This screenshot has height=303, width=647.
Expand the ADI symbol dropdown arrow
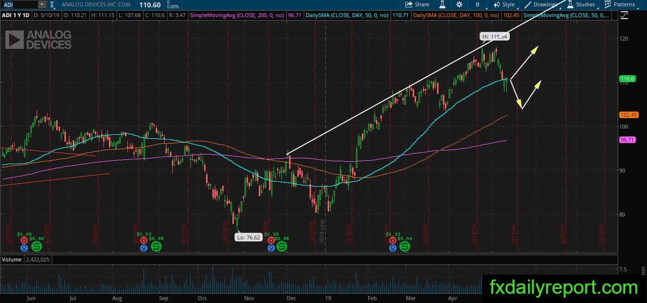click(42, 4)
